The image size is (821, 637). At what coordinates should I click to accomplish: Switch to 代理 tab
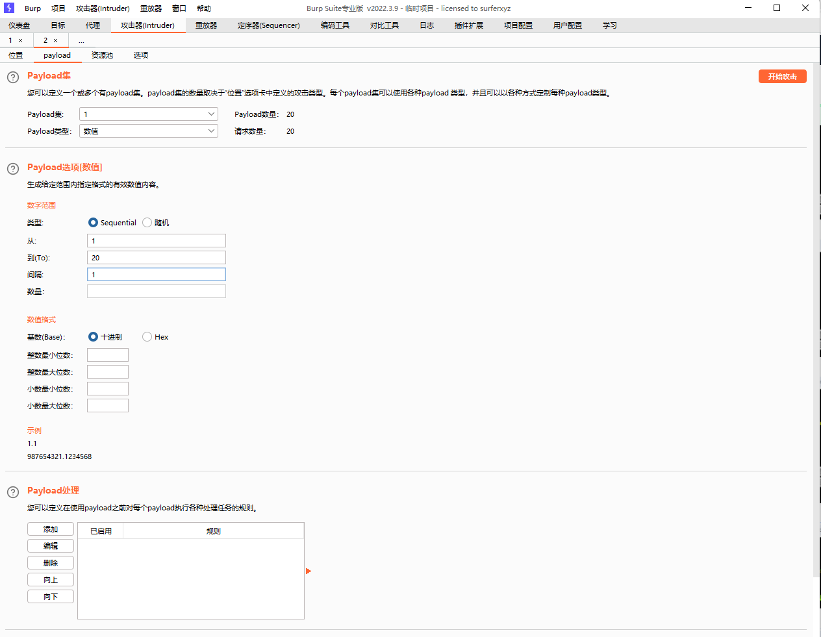[93, 25]
